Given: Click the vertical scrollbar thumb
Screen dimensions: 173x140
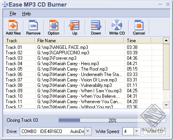Looking at the screenshot, I should click(x=166, y=67).
